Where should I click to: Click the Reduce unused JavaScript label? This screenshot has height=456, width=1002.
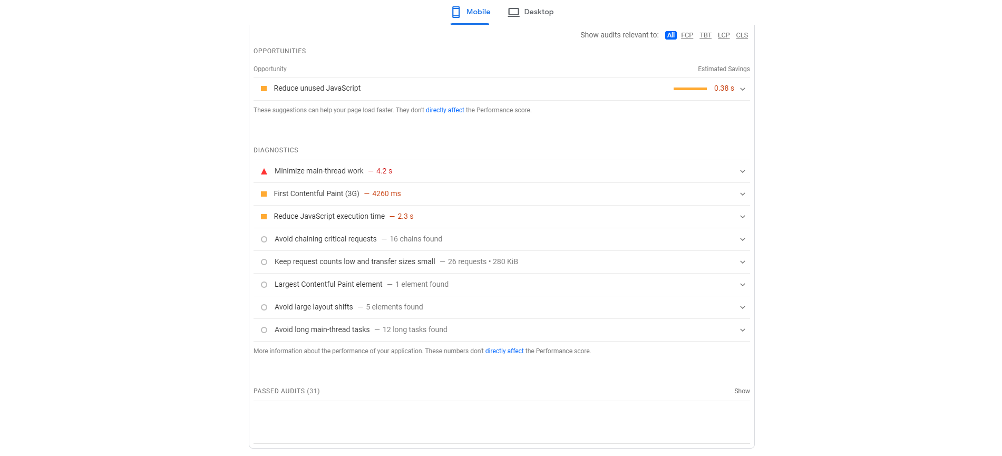pyautogui.click(x=317, y=88)
